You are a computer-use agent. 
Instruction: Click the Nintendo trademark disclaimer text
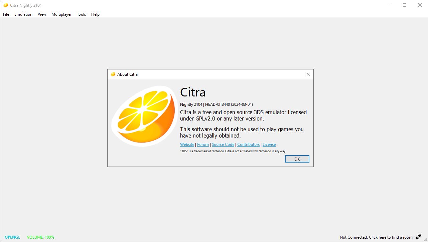(233, 151)
